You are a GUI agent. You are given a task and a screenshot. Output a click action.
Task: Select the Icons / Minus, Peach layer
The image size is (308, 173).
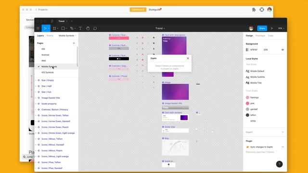click(x=52, y=150)
